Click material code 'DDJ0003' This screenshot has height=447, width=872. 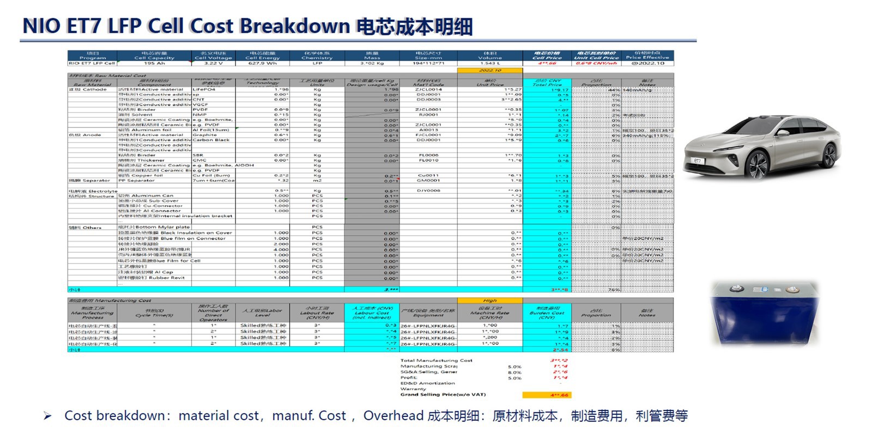[x=428, y=100]
